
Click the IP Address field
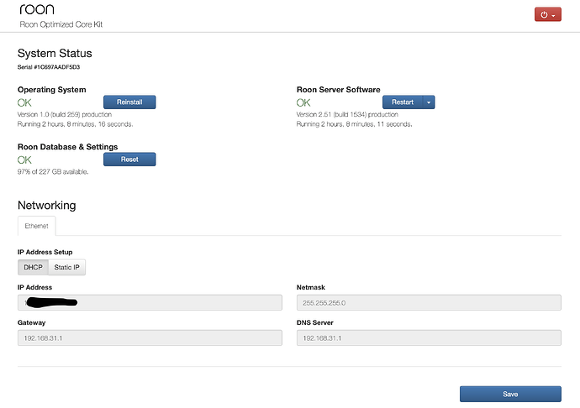150,301
